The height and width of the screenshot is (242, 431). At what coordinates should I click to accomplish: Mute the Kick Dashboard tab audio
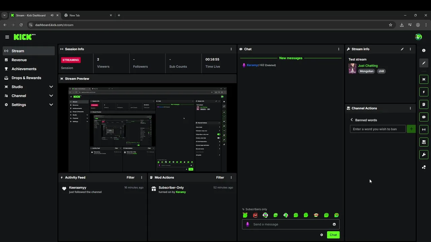[x=52, y=15]
